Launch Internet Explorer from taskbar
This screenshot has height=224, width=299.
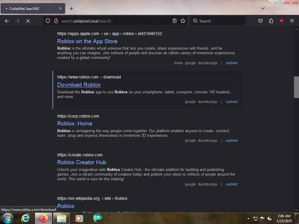click(x=26, y=218)
